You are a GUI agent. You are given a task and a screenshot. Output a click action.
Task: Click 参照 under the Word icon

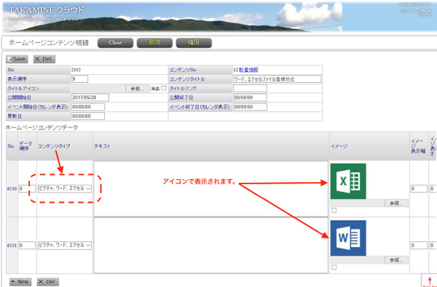[396, 260]
